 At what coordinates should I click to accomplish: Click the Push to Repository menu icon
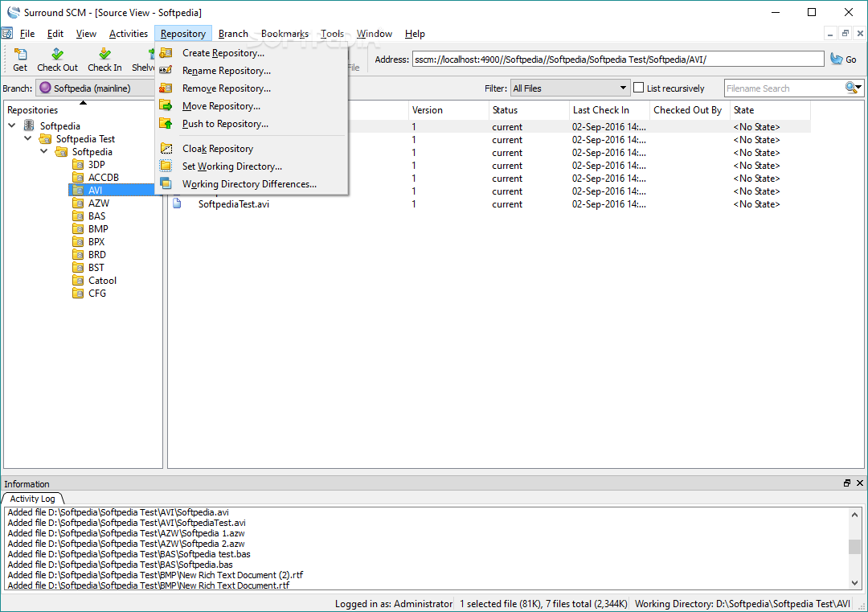[x=166, y=123]
